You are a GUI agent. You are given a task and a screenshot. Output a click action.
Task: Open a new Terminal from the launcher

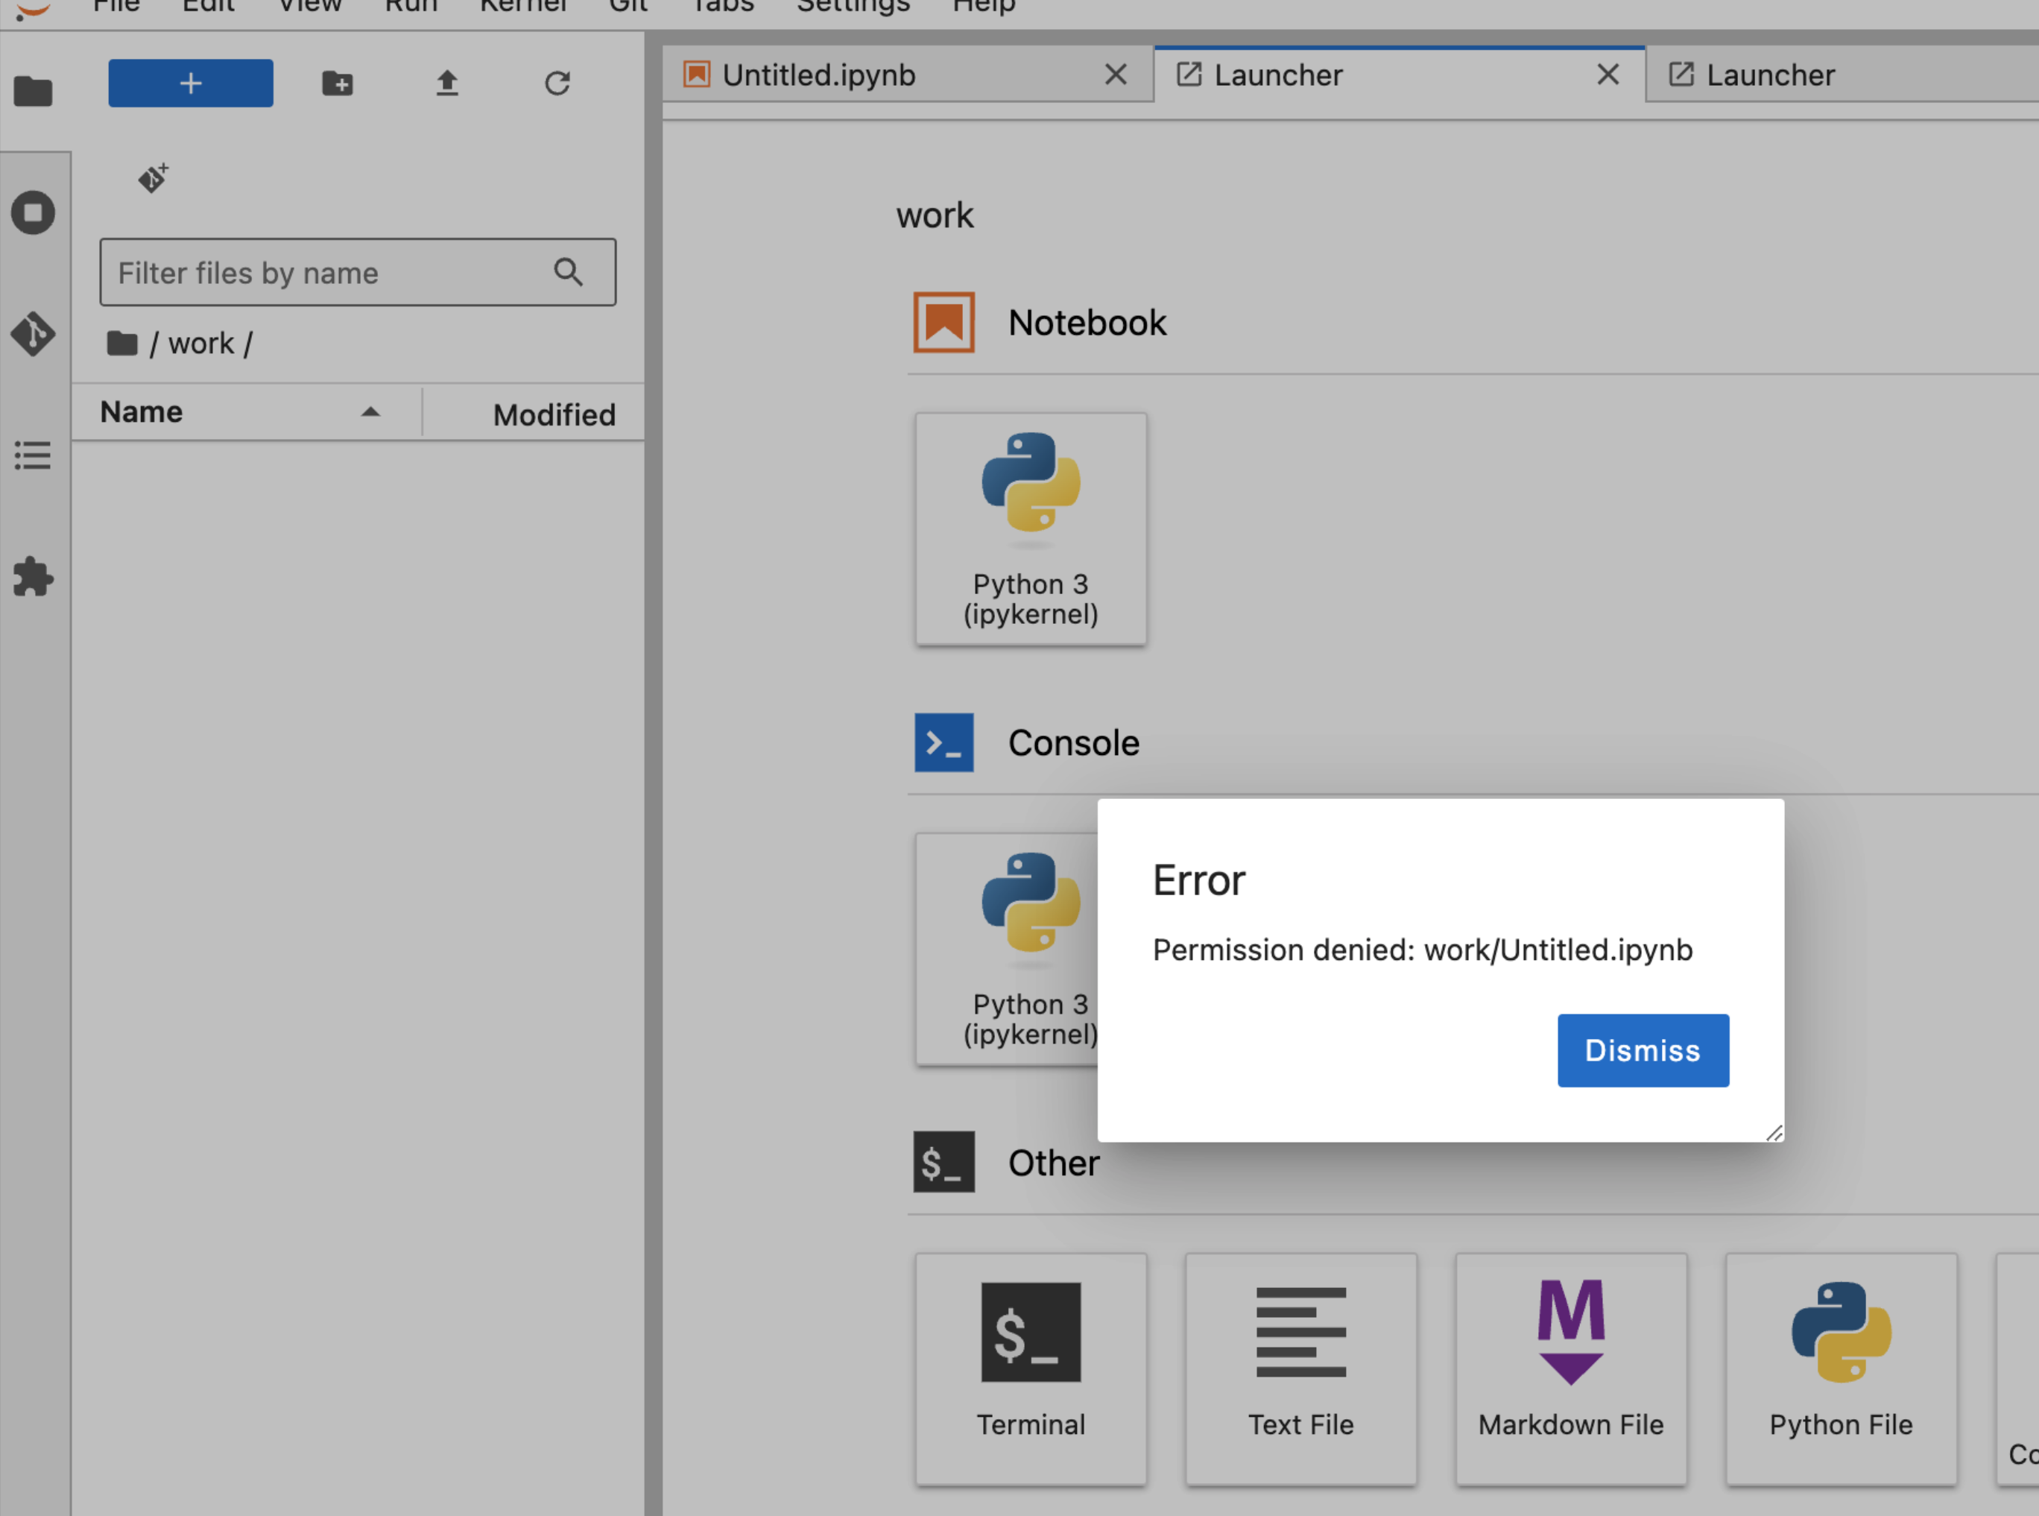(1031, 1368)
